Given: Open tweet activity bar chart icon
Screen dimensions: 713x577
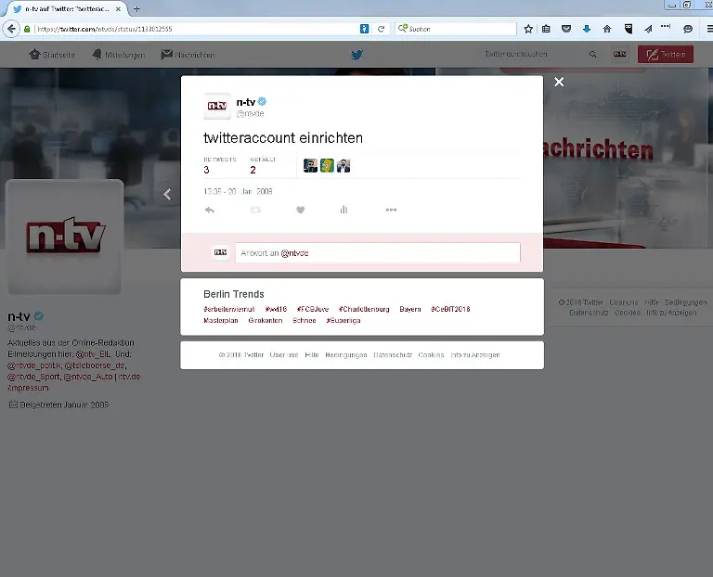Looking at the screenshot, I should pyautogui.click(x=344, y=210).
